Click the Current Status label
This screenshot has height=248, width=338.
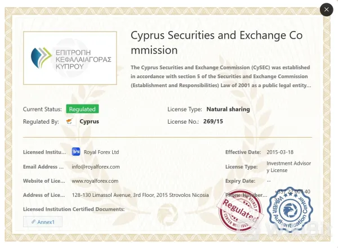42,109
